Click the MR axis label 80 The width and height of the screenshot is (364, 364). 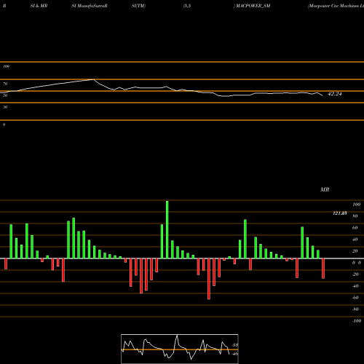[x=355, y=216]
